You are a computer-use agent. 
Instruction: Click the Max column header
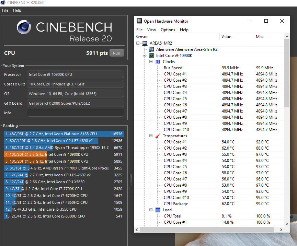pos(269,37)
